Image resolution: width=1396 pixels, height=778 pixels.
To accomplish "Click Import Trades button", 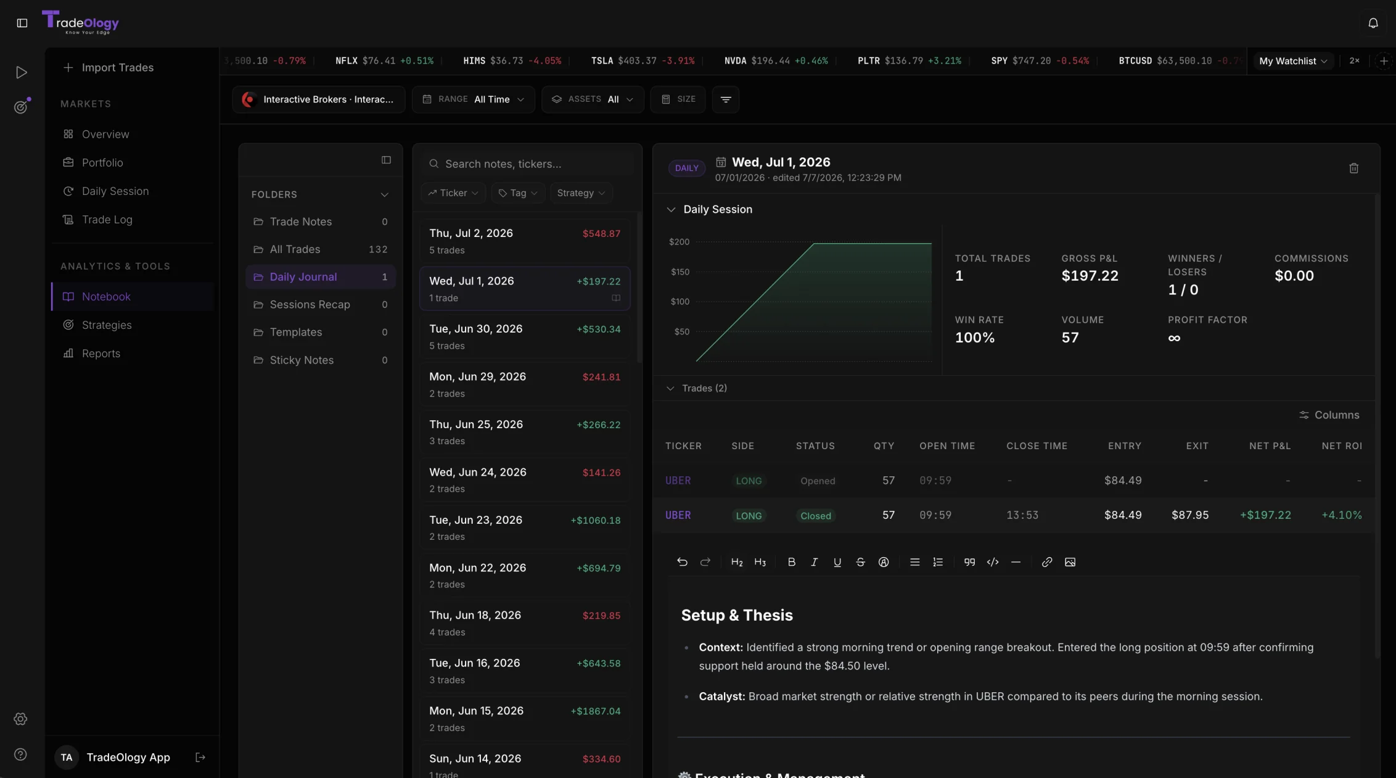I will point(109,67).
